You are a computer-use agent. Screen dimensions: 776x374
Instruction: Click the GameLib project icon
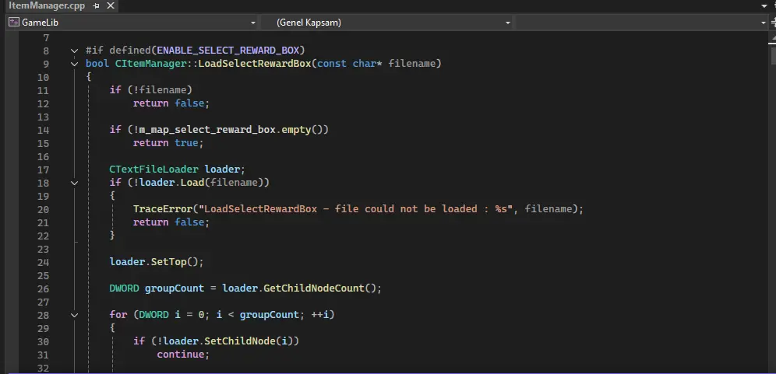pyautogui.click(x=14, y=23)
